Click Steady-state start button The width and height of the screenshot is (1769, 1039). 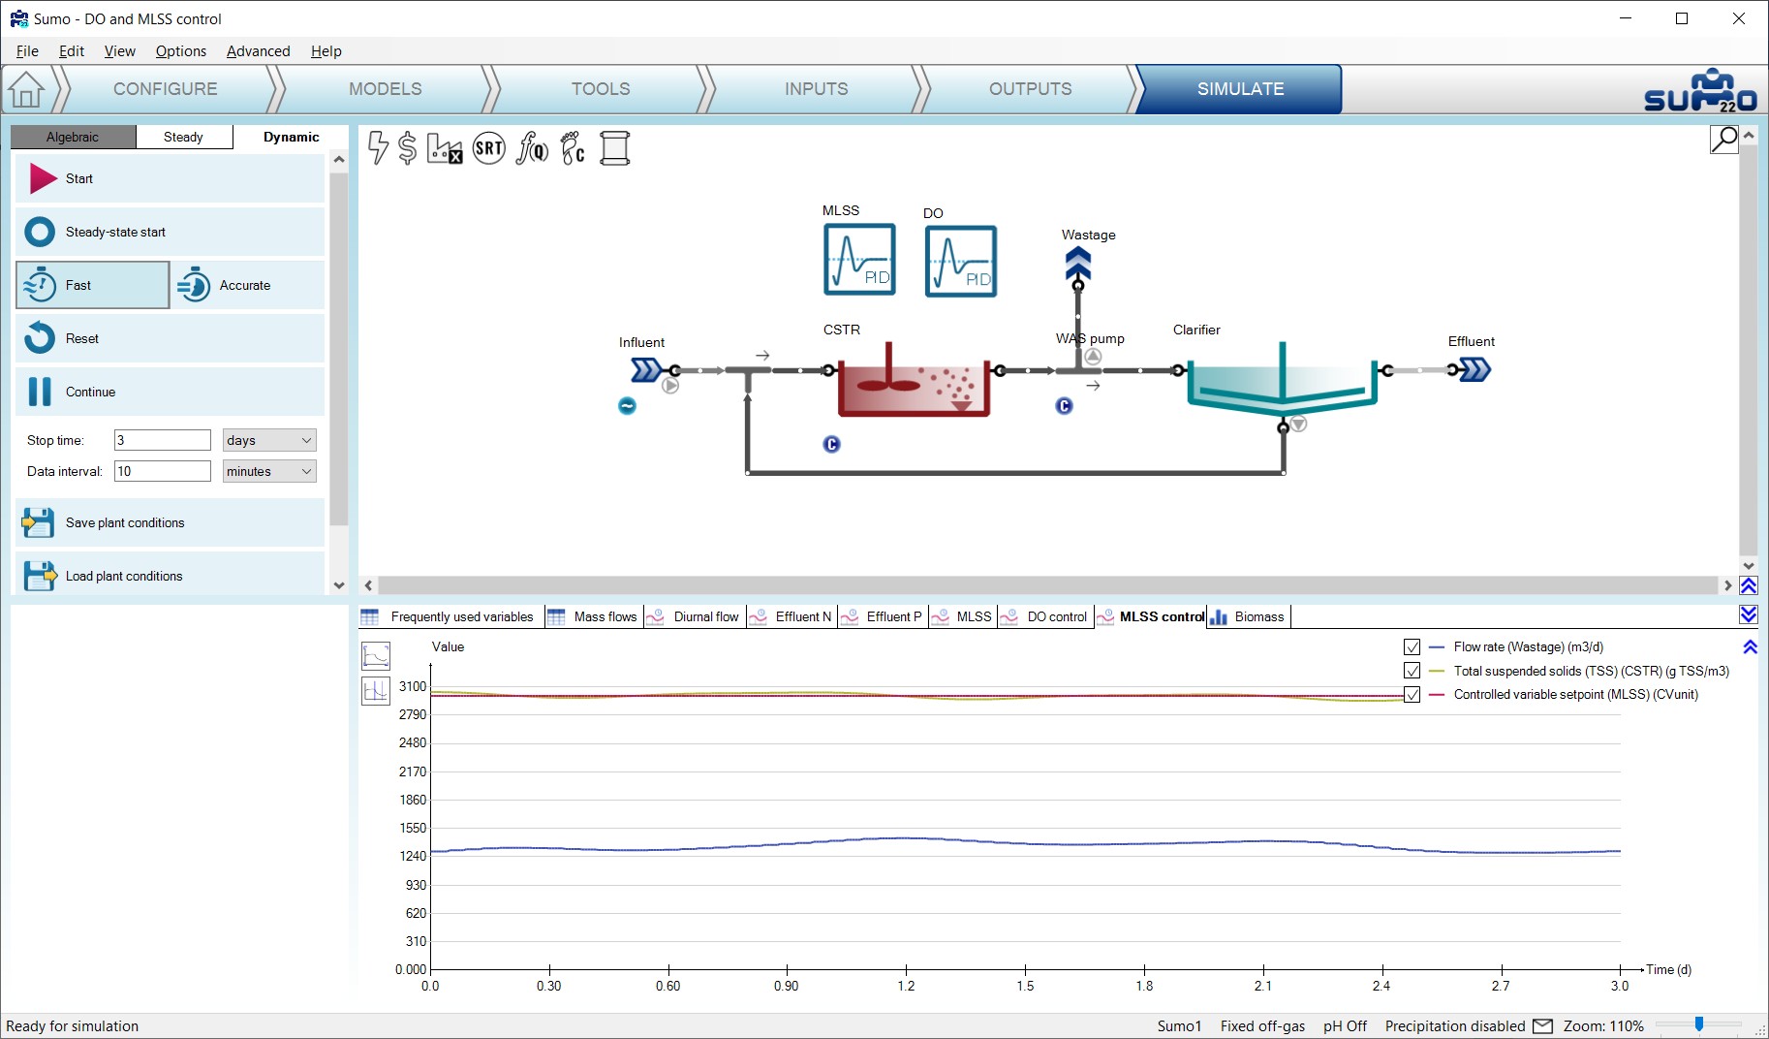pyautogui.click(x=171, y=232)
